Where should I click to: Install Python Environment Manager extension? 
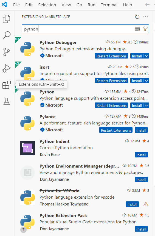(141, 180)
